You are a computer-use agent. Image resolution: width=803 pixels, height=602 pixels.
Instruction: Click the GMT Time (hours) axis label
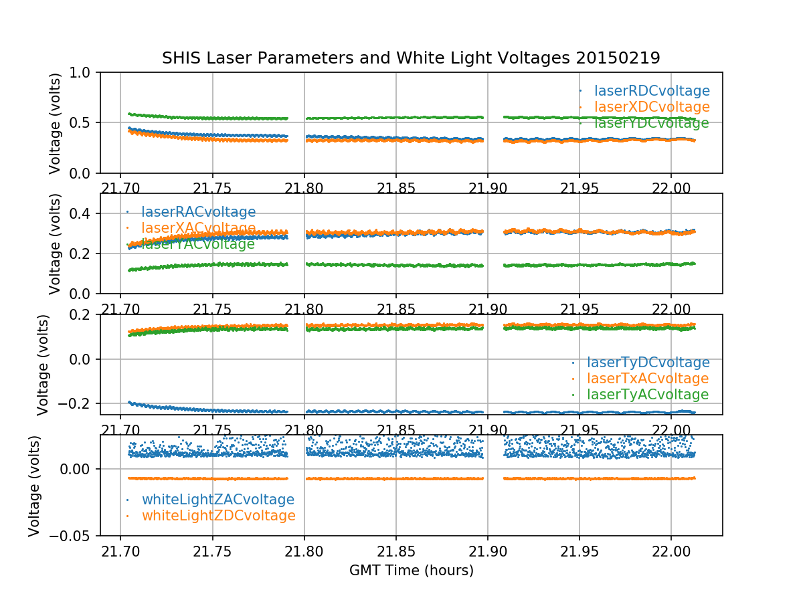point(411,571)
